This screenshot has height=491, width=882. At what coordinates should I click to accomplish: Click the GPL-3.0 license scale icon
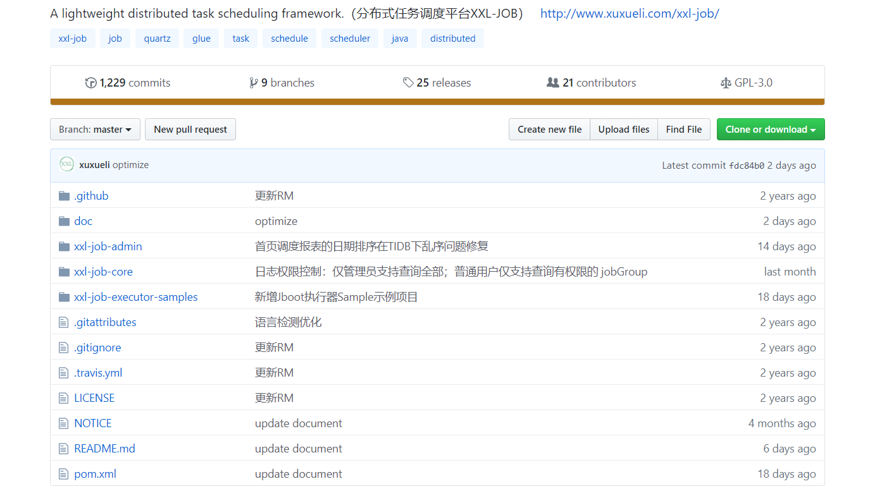point(726,83)
